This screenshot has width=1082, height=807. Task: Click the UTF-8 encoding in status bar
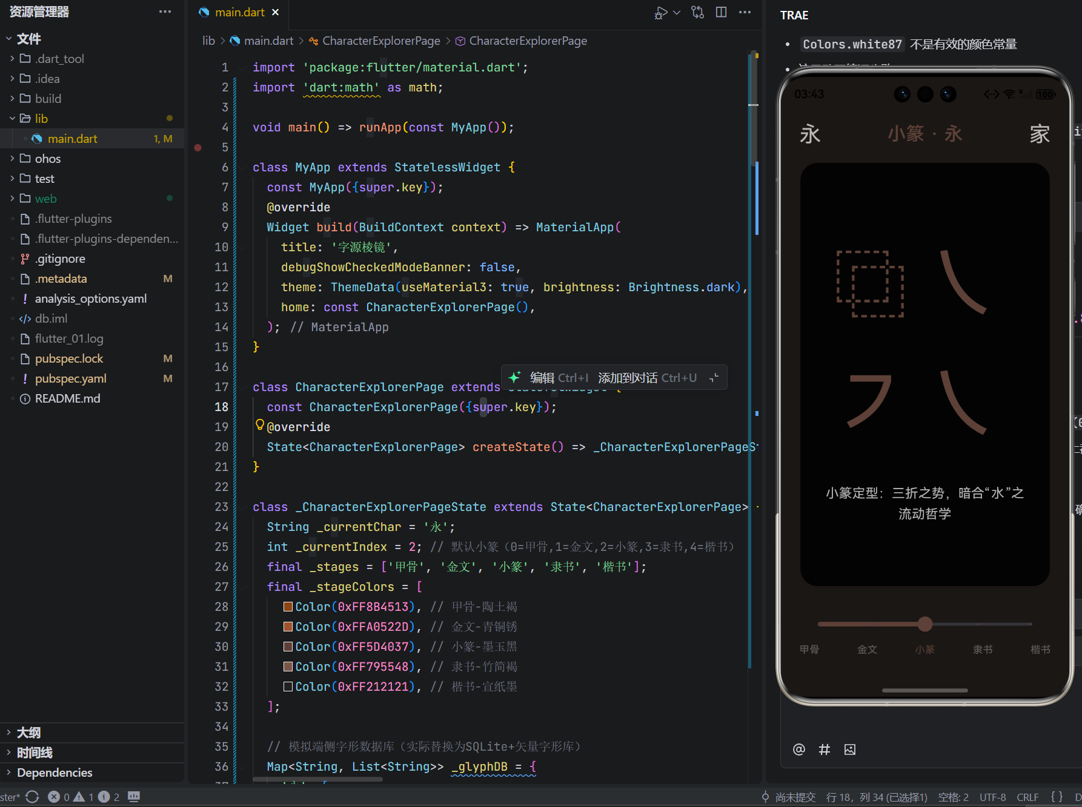pos(992,797)
